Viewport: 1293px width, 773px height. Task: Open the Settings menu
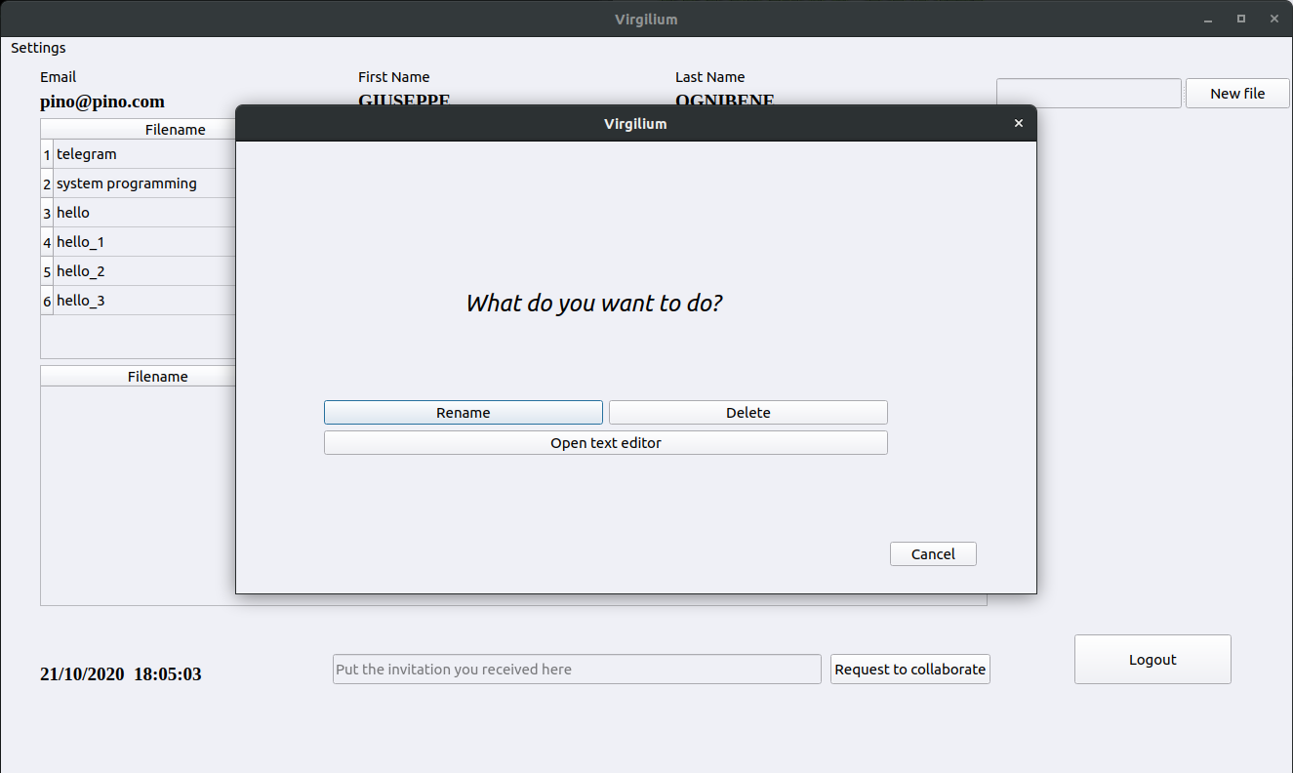(39, 48)
